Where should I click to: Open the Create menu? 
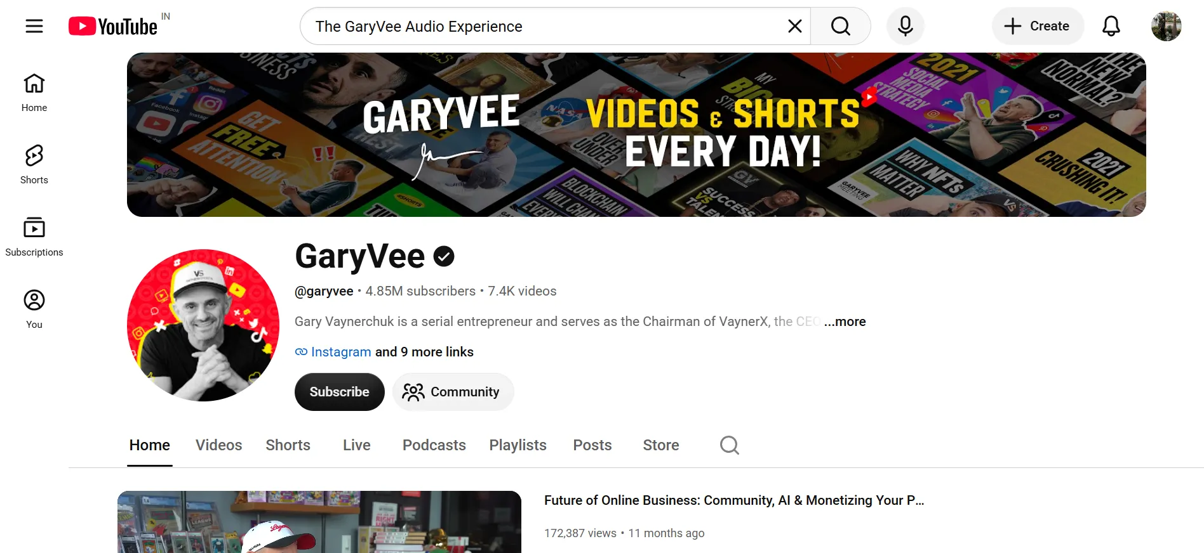pos(1038,26)
